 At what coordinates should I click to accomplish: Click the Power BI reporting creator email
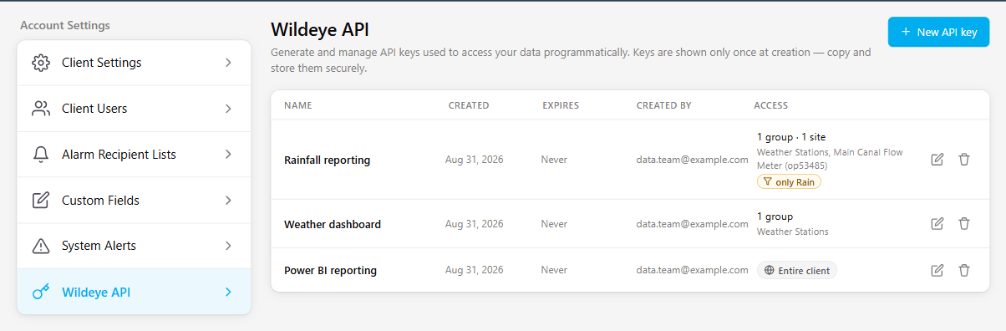[692, 270]
